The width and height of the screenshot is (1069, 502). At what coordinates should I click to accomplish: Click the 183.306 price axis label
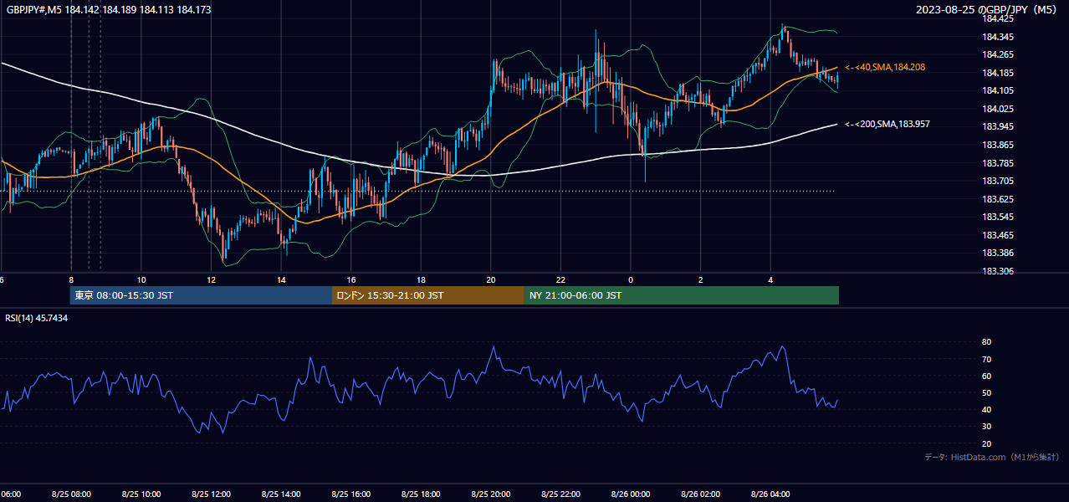pos(998,271)
